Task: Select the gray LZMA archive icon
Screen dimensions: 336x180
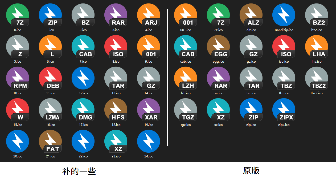Action: [x=50, y=110]
